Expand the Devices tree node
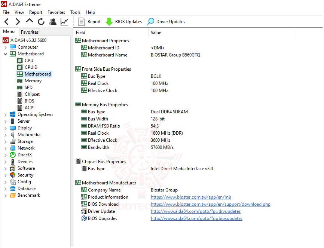The height and width of the screenshot is (248, 324). (x=5, y=162)
